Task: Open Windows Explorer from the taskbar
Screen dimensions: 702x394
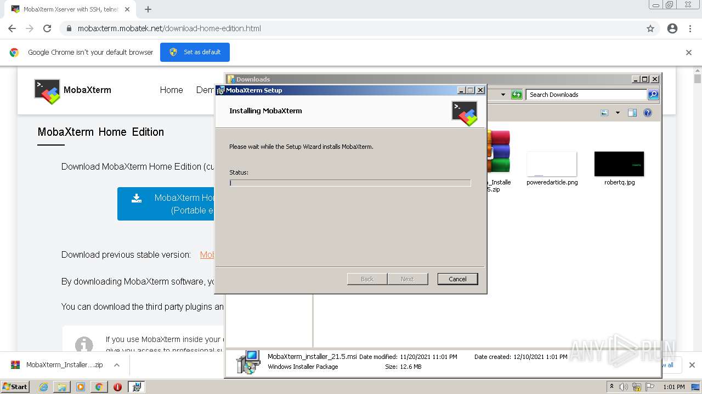Action: click(x=62, y=387)
